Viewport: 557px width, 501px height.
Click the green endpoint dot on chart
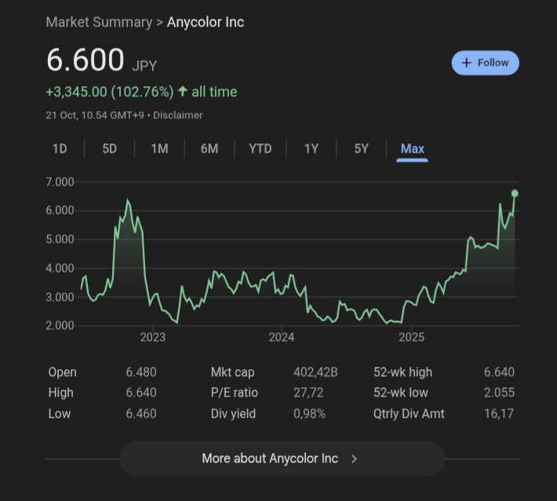(515, 193)
